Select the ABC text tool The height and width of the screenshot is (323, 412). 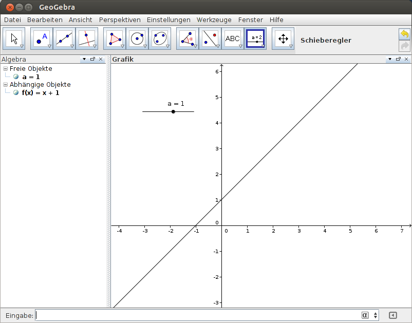(233, 38)
